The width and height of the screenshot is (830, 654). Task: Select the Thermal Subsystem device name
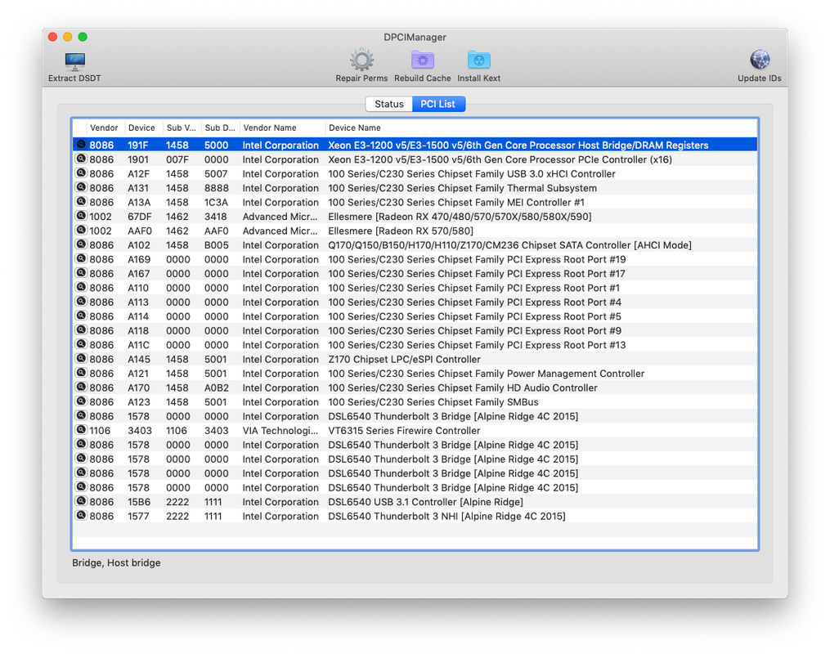click(462, 188)
